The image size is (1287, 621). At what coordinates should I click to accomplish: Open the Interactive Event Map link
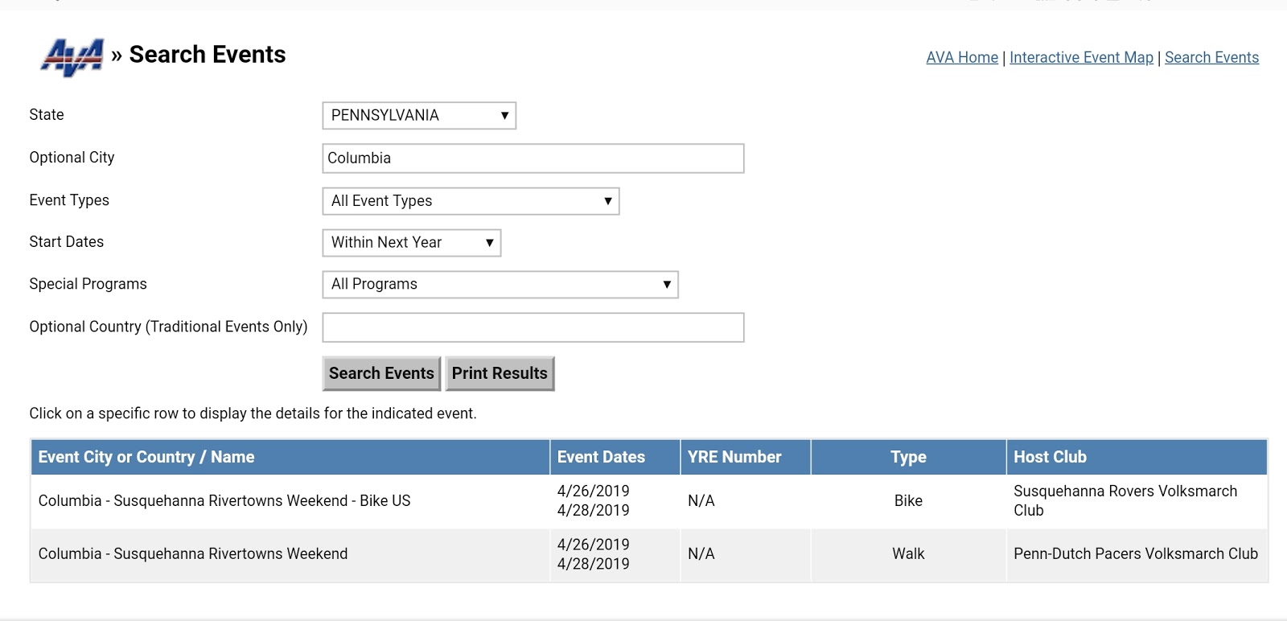(x=1081, y=58)
